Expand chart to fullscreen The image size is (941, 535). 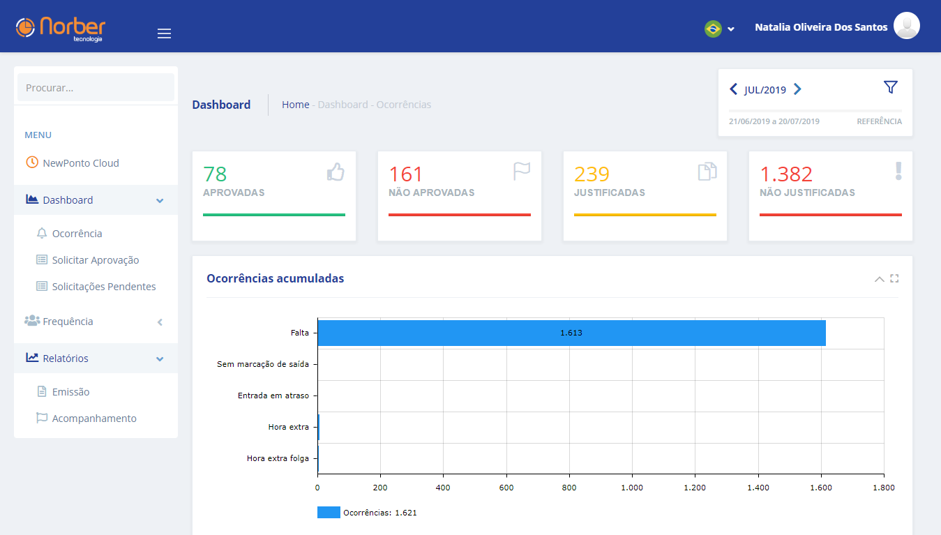click(894, 278)
